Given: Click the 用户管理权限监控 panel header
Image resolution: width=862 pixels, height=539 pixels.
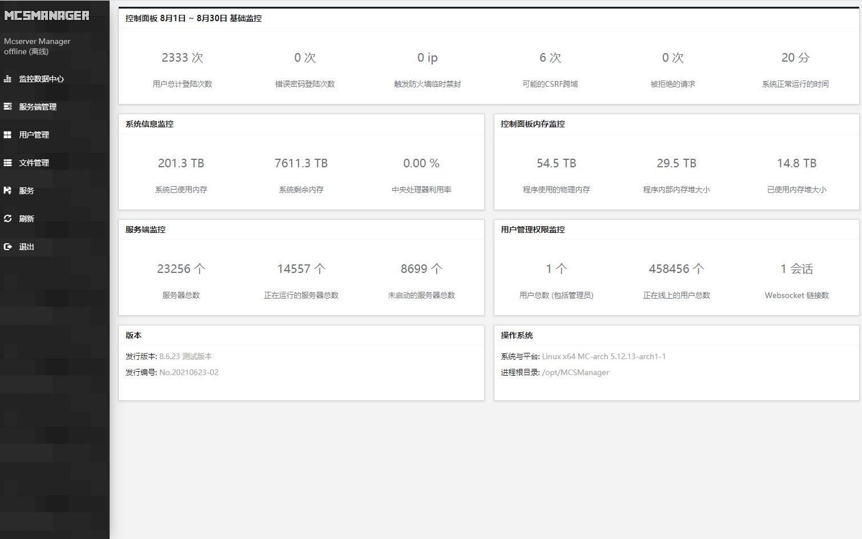Looking at the screenshot, I should click(x=533, y=230).
